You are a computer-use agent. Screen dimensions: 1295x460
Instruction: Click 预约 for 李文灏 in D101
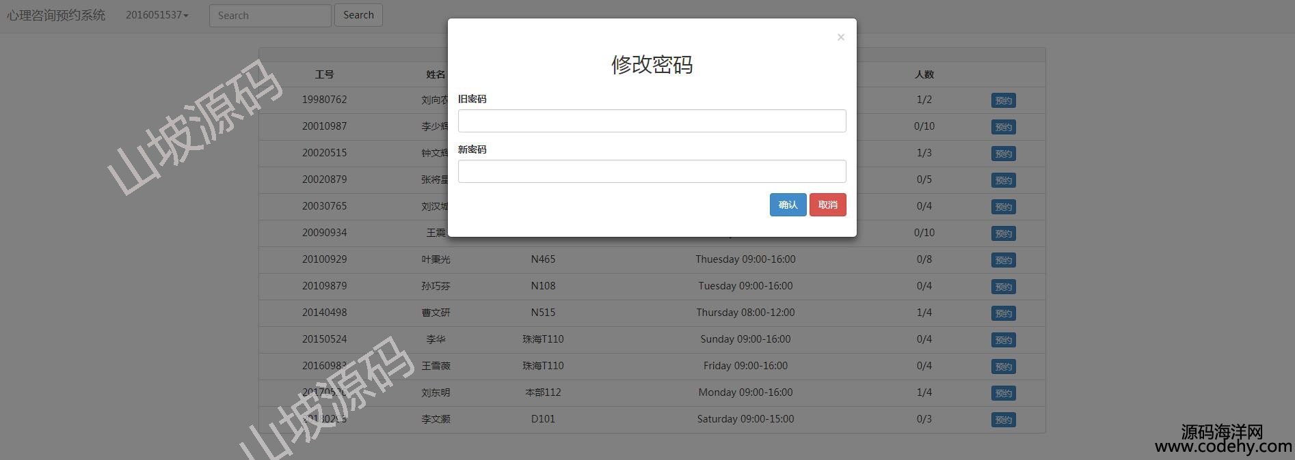point(1003,420)
